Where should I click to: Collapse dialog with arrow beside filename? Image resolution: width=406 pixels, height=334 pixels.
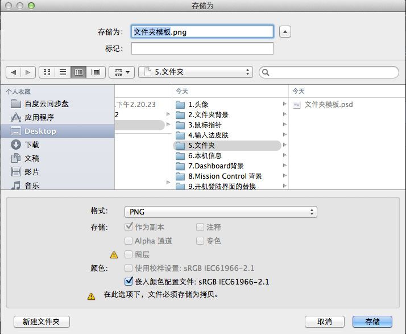(x=285, y=32)
